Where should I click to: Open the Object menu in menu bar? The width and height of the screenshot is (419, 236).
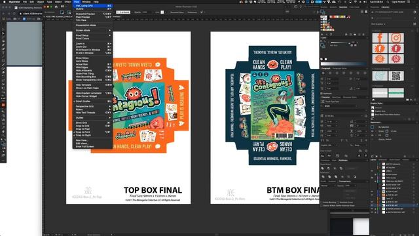point(41,2)
